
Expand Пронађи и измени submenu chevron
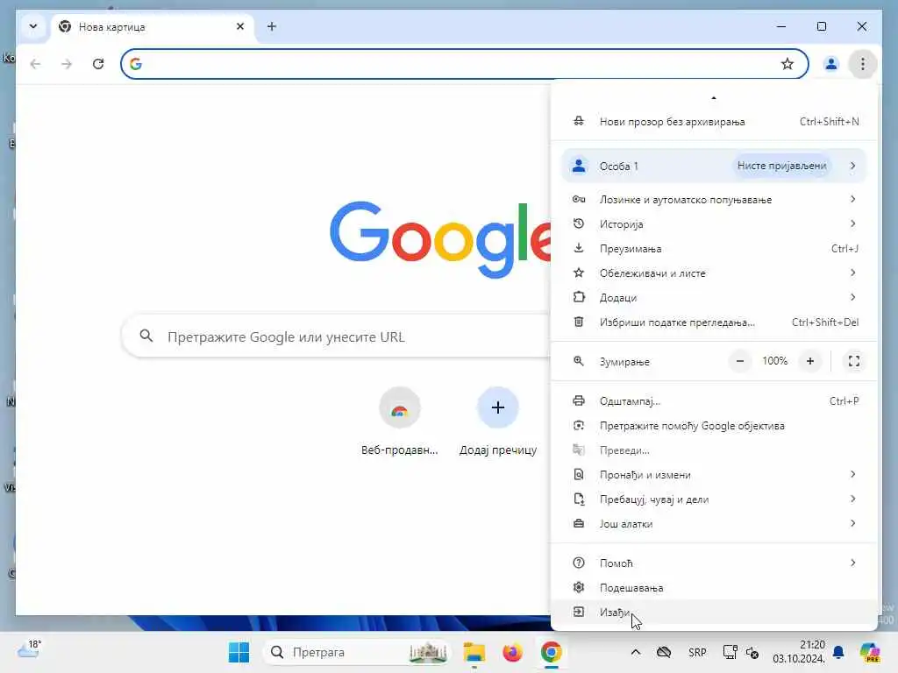852,474
